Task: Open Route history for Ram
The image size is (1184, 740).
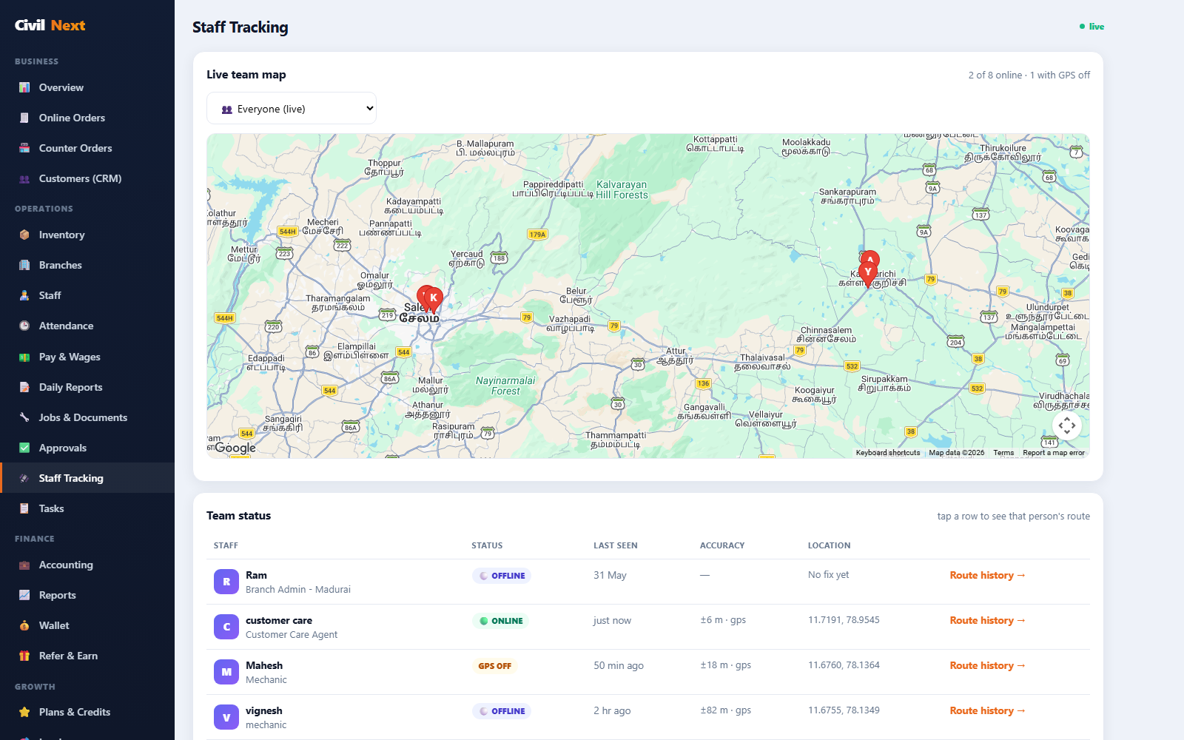Action: pos(987,575)
